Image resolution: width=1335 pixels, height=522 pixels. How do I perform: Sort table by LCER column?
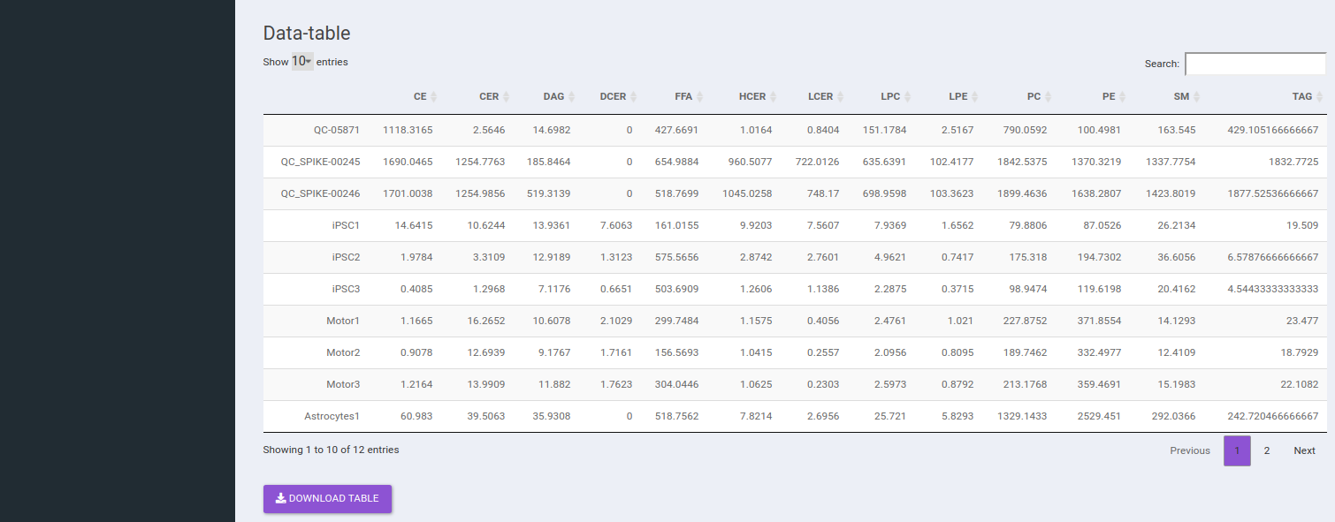coord(826,96)
